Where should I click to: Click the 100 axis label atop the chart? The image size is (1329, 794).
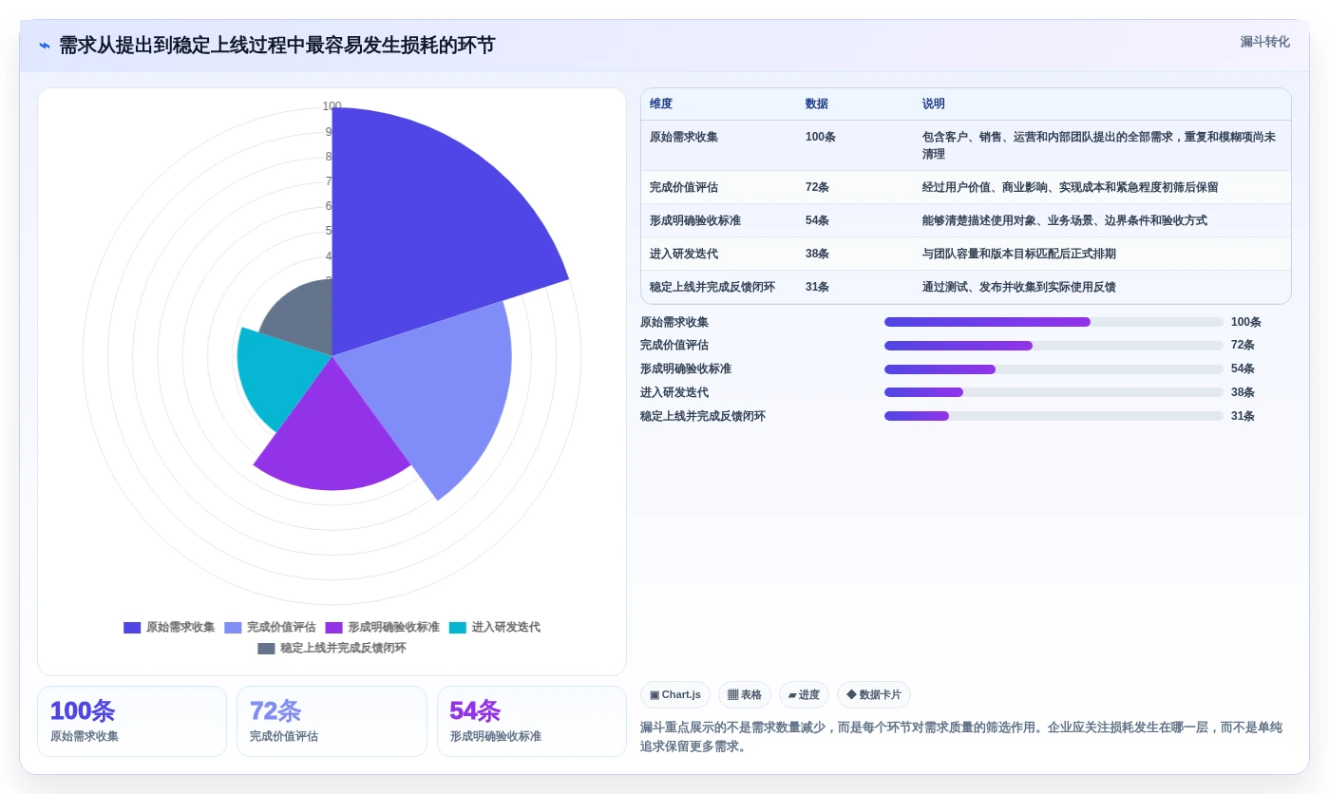coord(332,106)
